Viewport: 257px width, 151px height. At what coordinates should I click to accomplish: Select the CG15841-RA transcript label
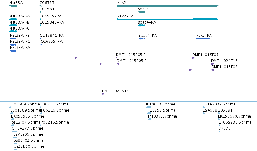(x=52, y=22)
